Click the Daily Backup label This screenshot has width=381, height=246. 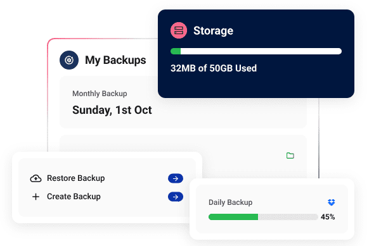coord(230,202)
